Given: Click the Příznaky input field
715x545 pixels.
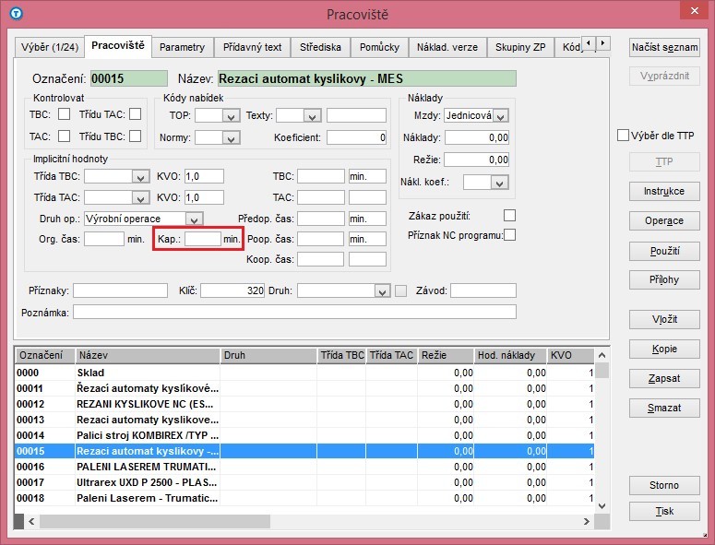Looking at the screenshot, I should 120,290.
